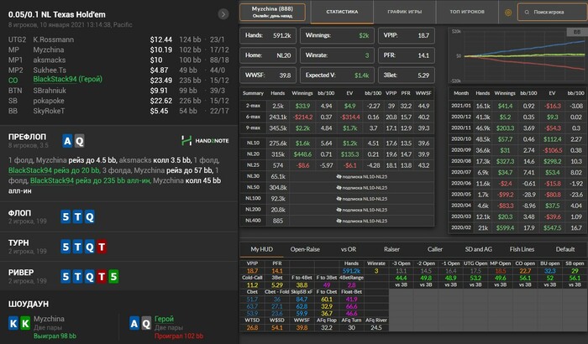Click BlackStack94 (Герой) in the seat list

pyautogui.click(x=67, y=79)
